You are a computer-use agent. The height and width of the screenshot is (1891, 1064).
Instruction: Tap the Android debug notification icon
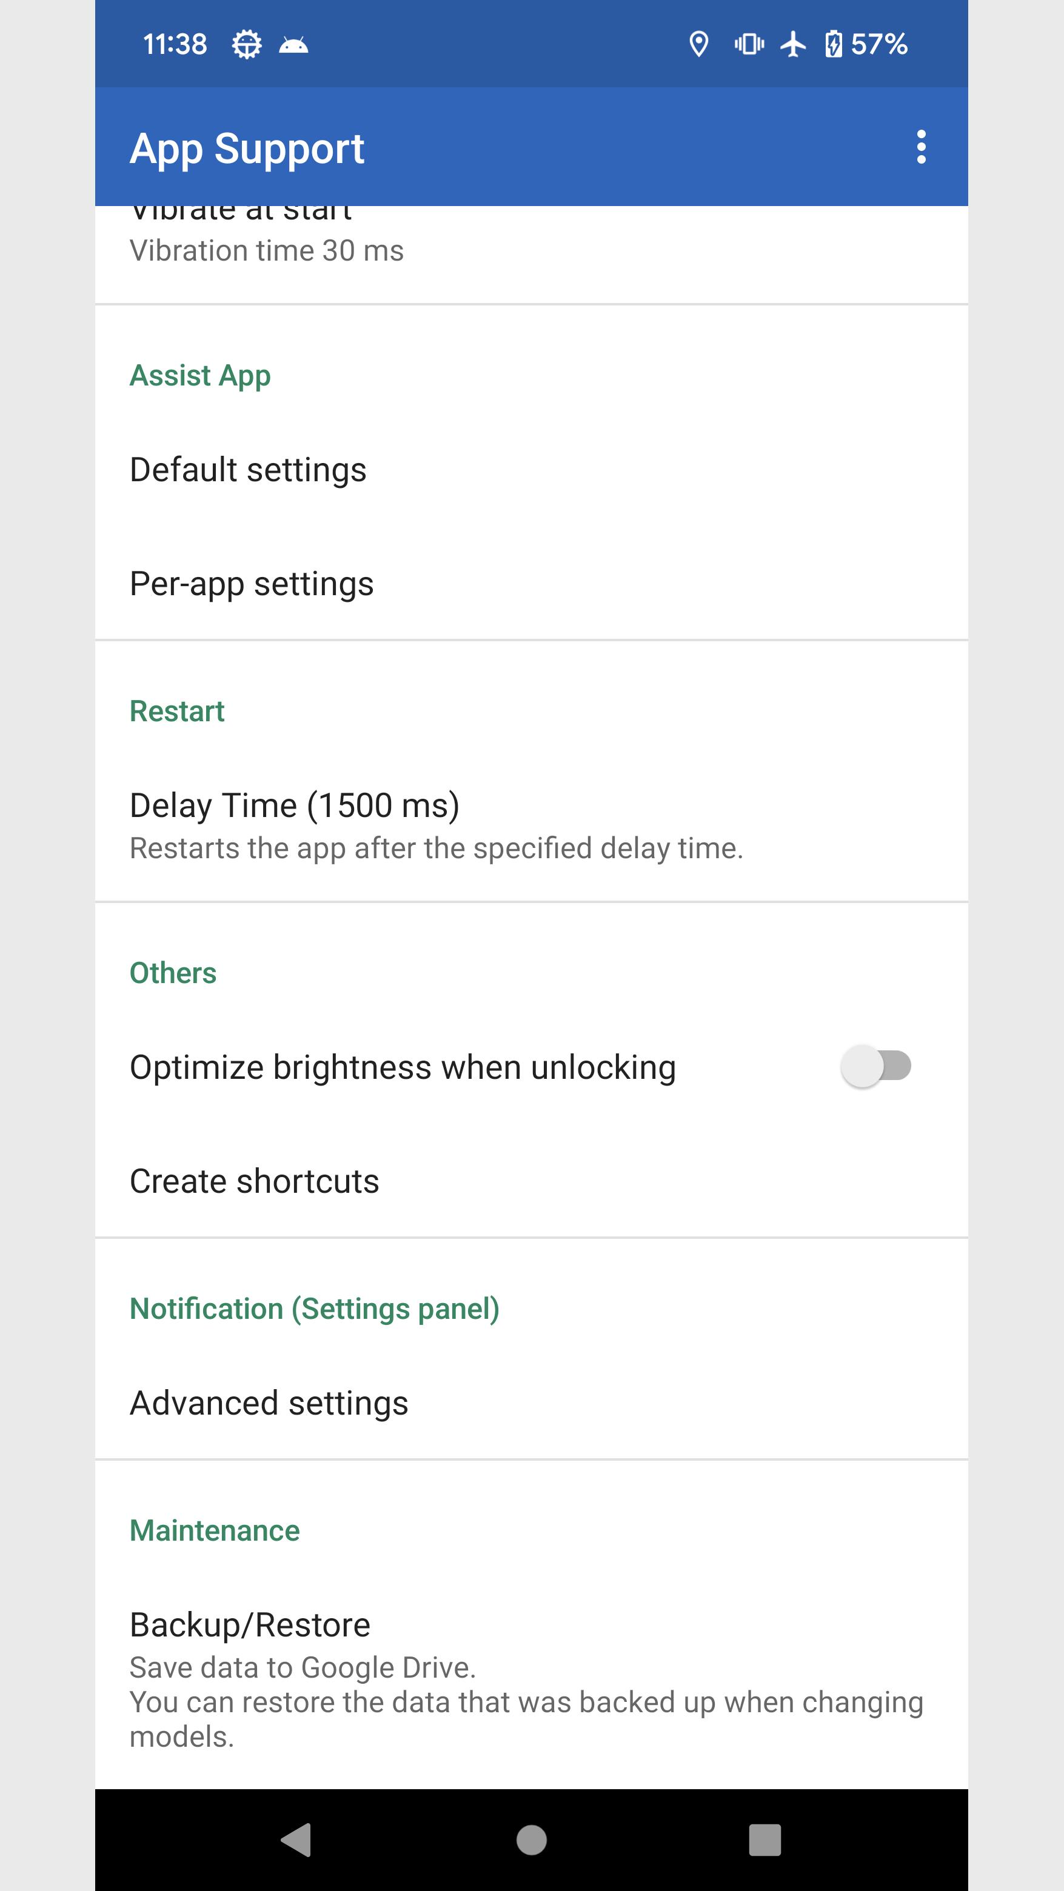[293, 45]
